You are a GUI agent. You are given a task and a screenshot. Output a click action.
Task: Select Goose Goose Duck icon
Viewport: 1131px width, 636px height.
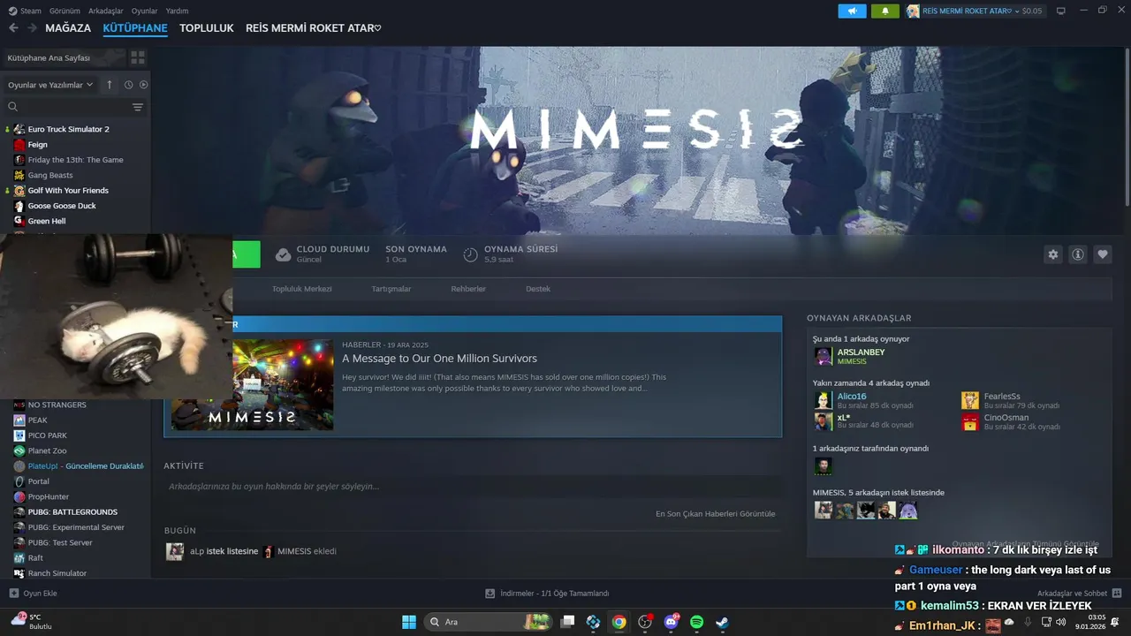tap(19, 206)
